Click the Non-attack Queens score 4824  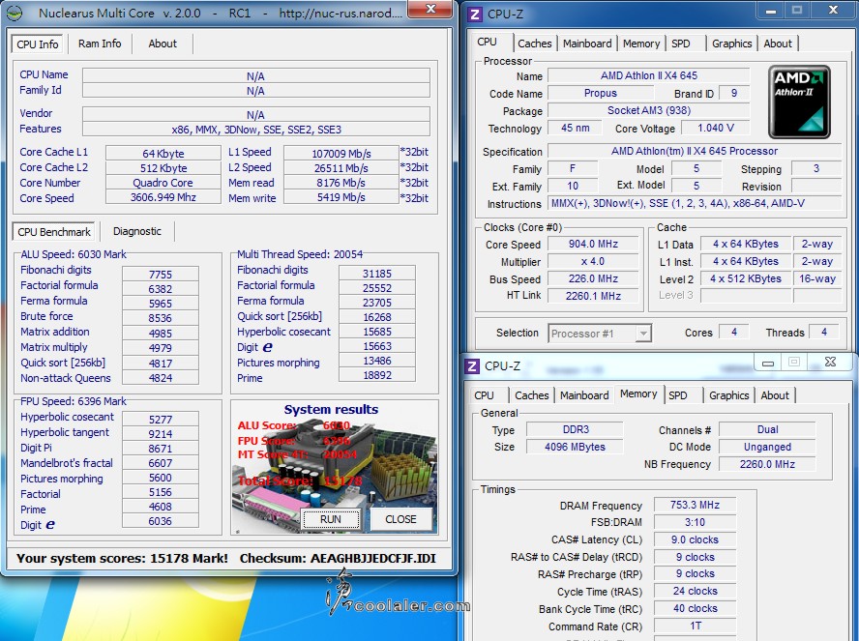pyautogui.click(x=161, y=378)
